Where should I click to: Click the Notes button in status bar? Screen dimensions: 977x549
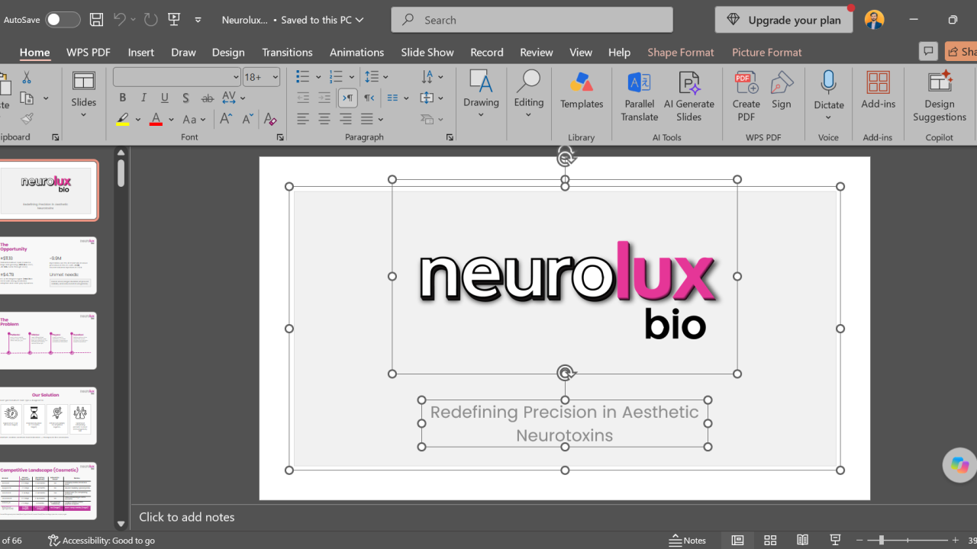pos(688,540)
